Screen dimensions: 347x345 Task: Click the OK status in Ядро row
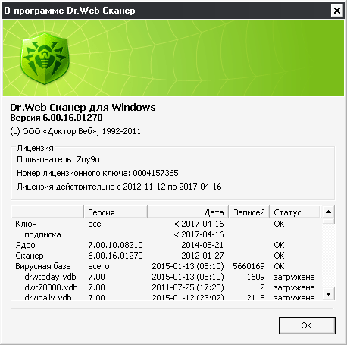tap(279, 245)
